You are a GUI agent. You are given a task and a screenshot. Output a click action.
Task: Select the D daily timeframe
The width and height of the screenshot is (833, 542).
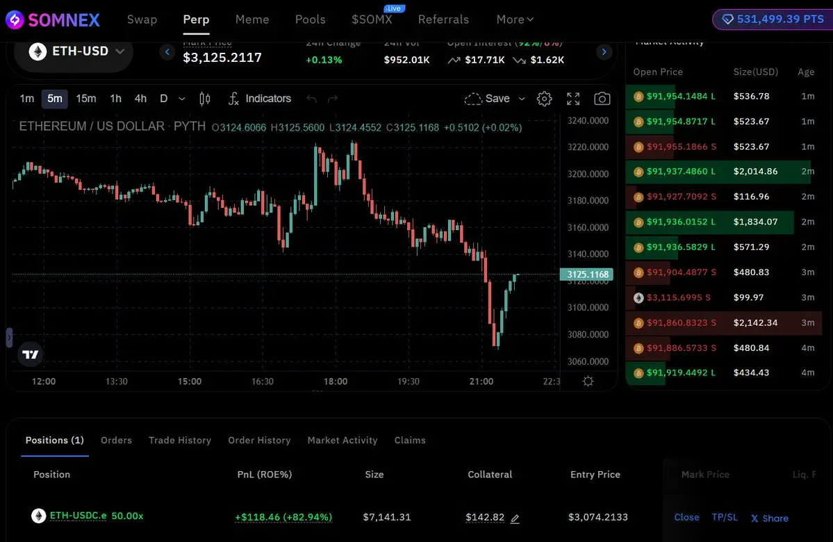point(164,98)
